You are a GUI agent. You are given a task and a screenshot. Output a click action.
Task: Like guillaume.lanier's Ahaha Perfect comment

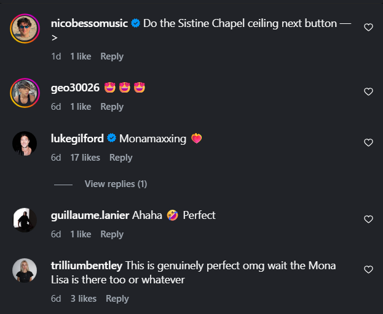(x=368, y=219)
